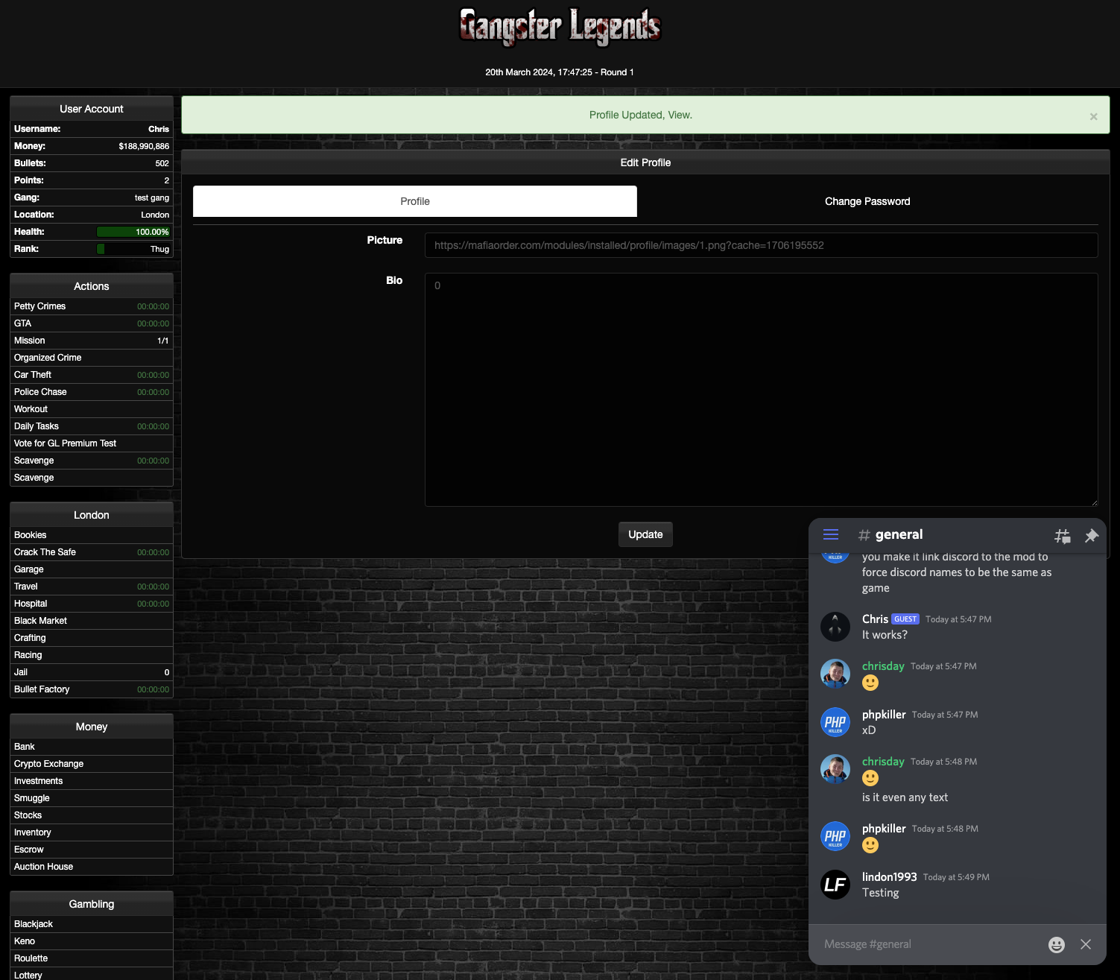
Task: Open Petty Crimes from the Actions menu
Action: pos(40,306)
